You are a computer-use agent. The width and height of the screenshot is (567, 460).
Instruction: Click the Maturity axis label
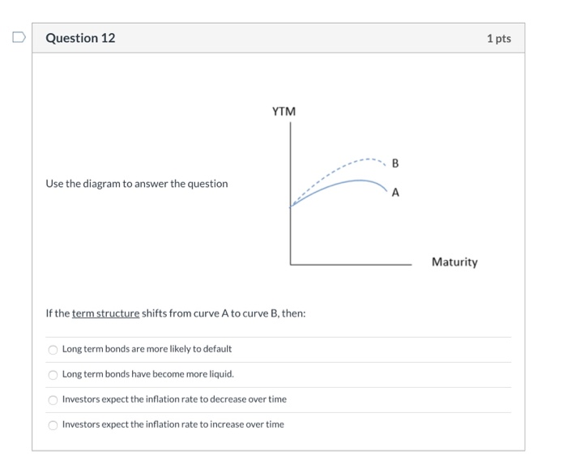[454, 262]
